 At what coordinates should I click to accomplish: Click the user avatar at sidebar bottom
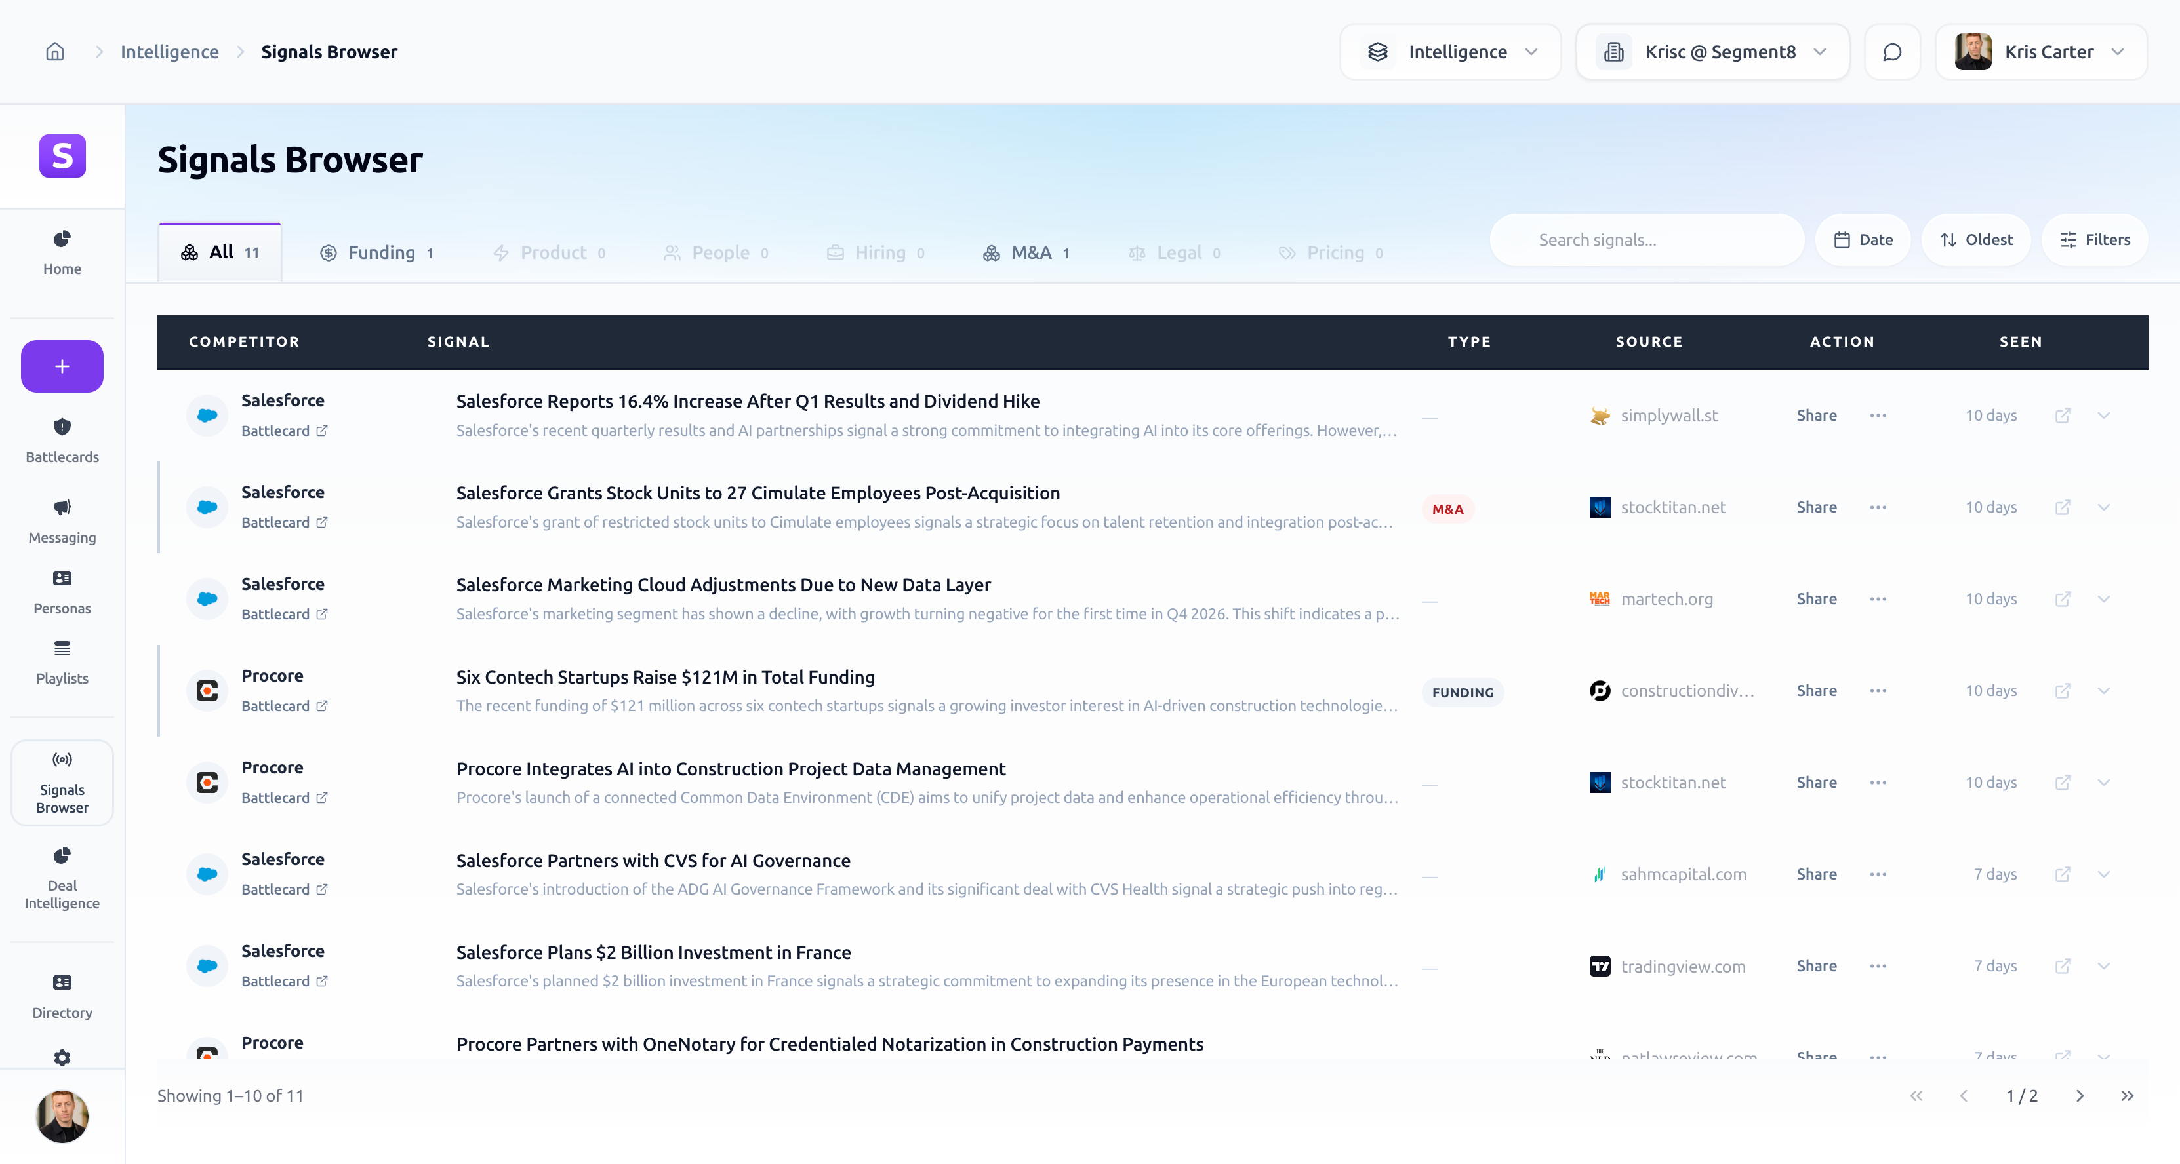click(x=62, y=1115)
